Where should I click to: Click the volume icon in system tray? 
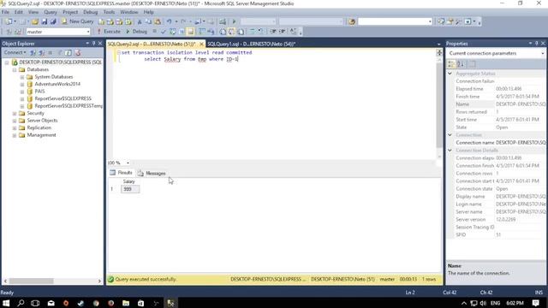click(x=483, y=303)
